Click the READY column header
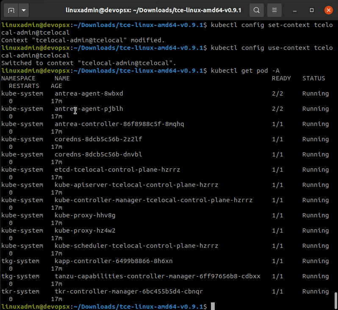This screenshot has width=338, height=310. coord(281,78)
